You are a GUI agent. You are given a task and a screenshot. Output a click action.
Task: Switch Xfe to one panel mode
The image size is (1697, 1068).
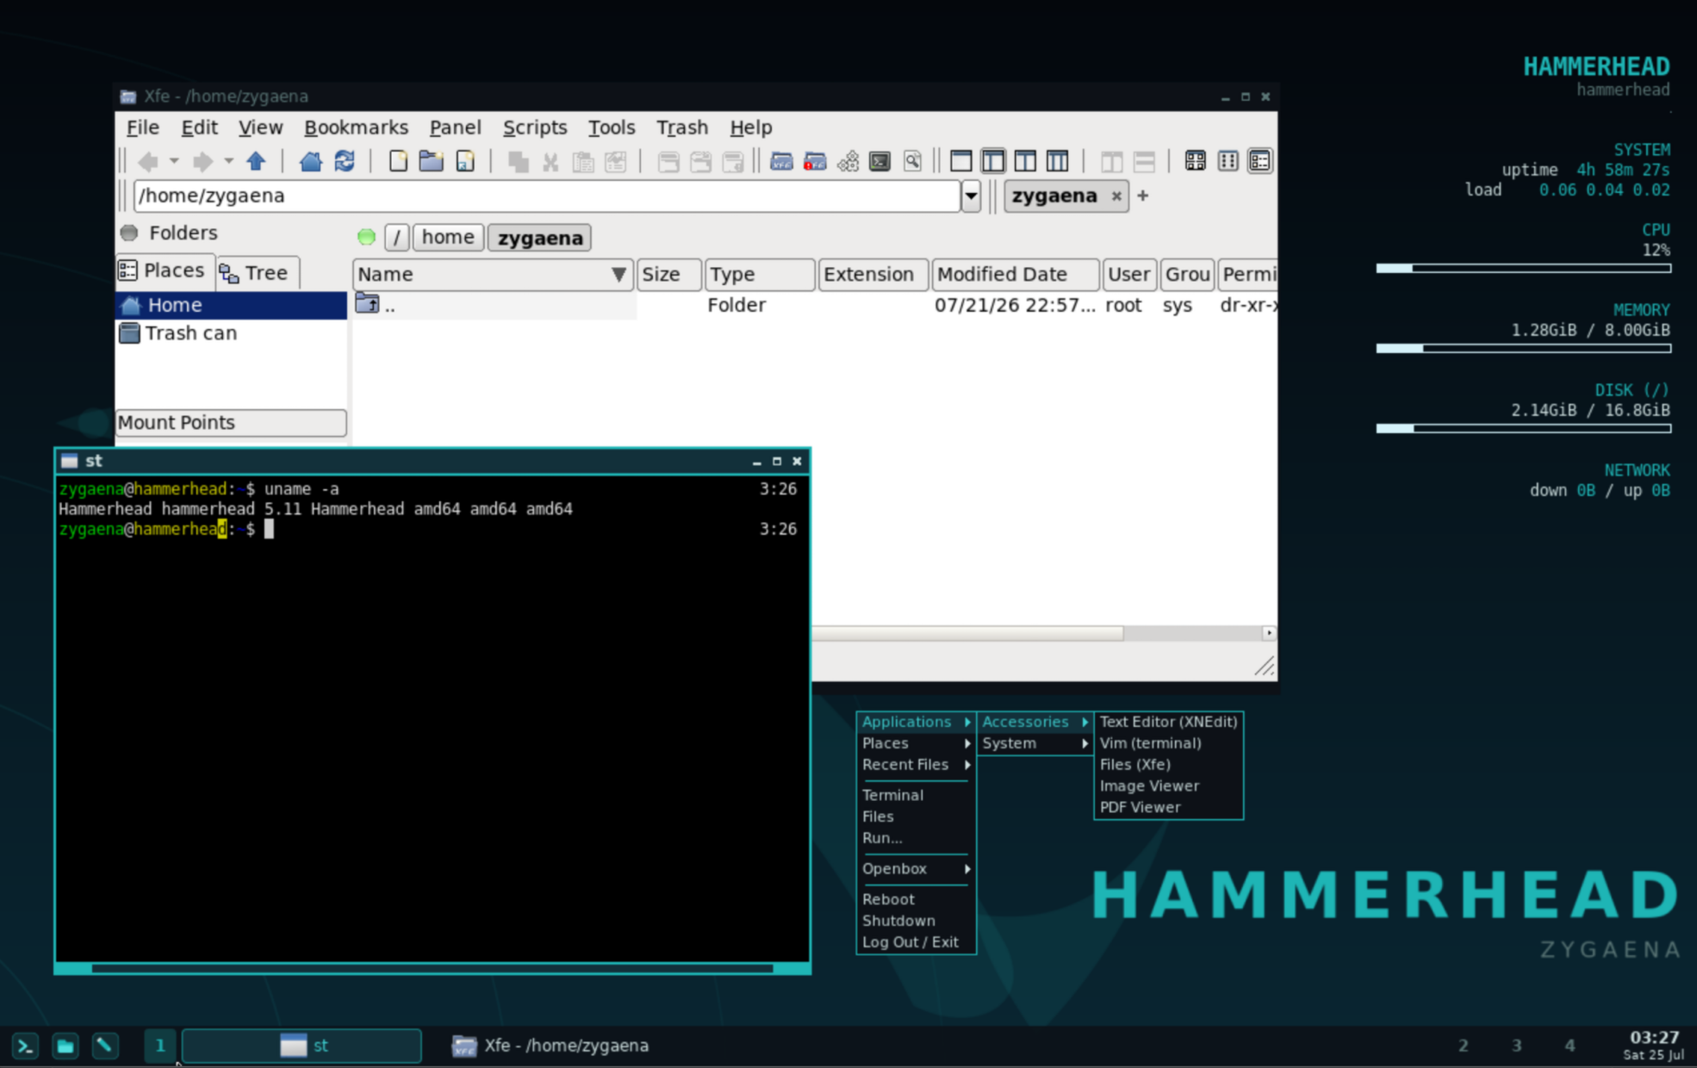(960, 161)
